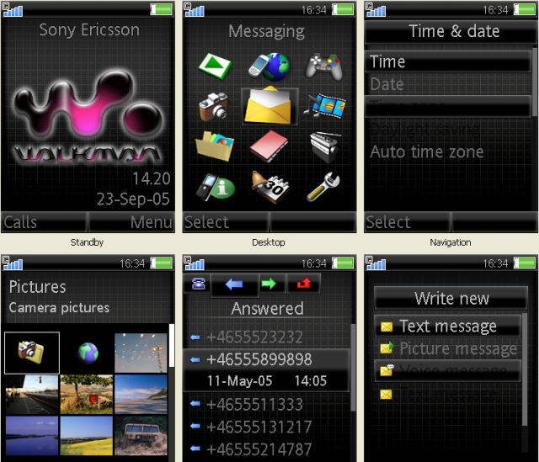The image size is (539, 462).
Task: Click the battery icon on Standby screen
Action: coord(161,9)
